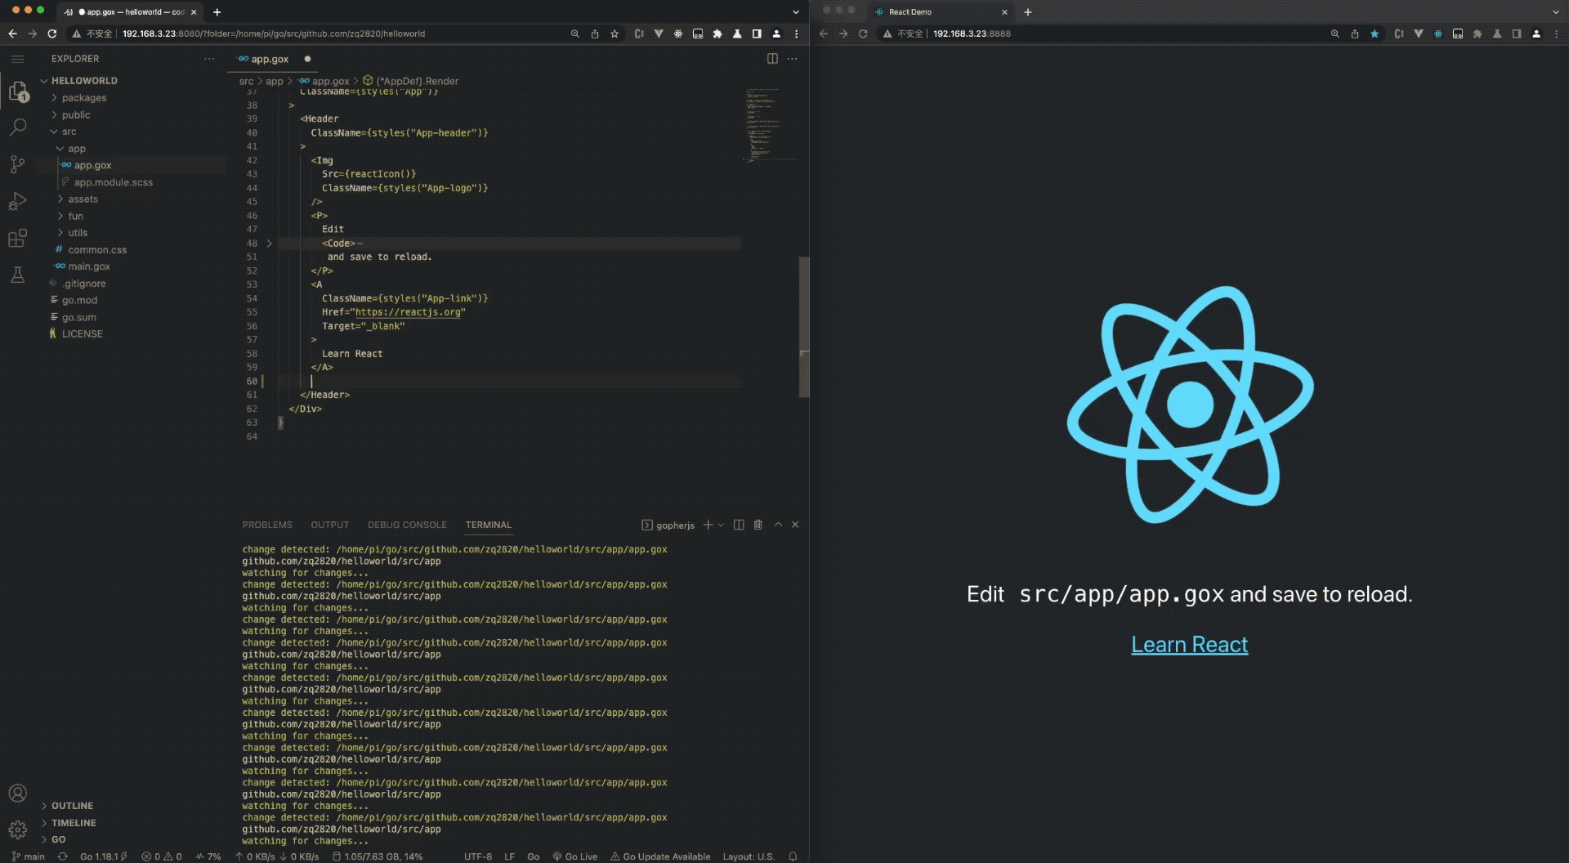Open the Accounts menu in activity bar
The height and width of the screenshot is (863, 1569).
click(18, 794)
